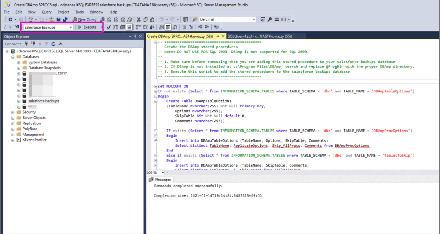Click the Navigate Backward arrow icon
The width and height of the screenshot is (440, 234).
[x=10, y=19]
